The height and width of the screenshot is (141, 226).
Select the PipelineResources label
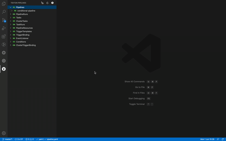24,28
